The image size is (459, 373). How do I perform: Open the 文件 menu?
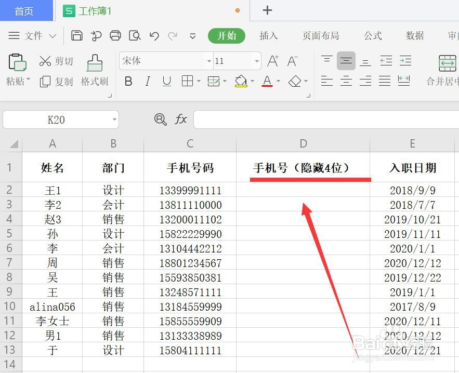33,36
